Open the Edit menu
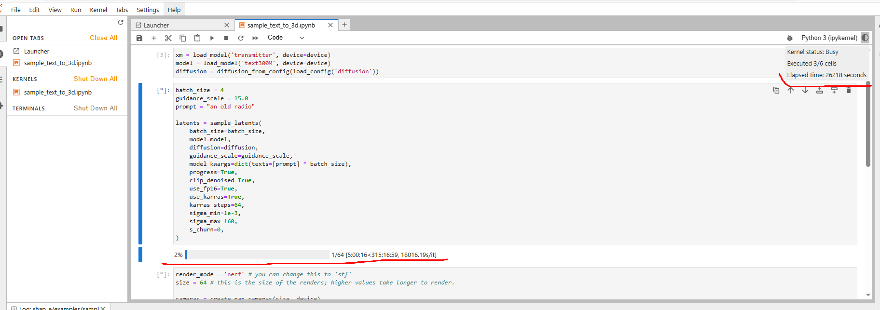 34,10
